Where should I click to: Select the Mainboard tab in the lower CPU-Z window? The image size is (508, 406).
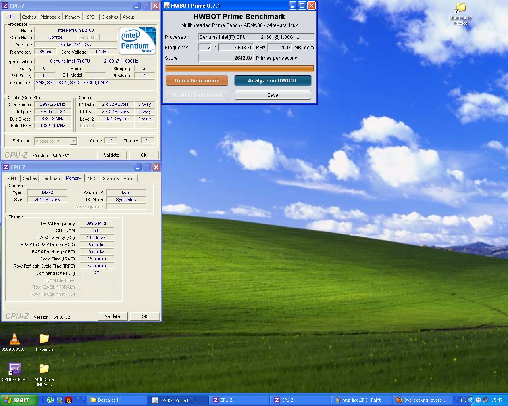(51, 178)
